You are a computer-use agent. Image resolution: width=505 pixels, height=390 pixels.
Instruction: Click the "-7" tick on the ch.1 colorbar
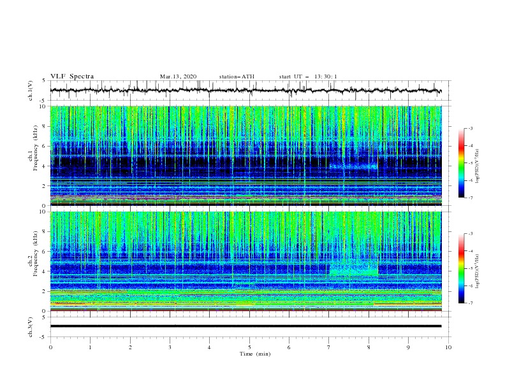point(470,198)
